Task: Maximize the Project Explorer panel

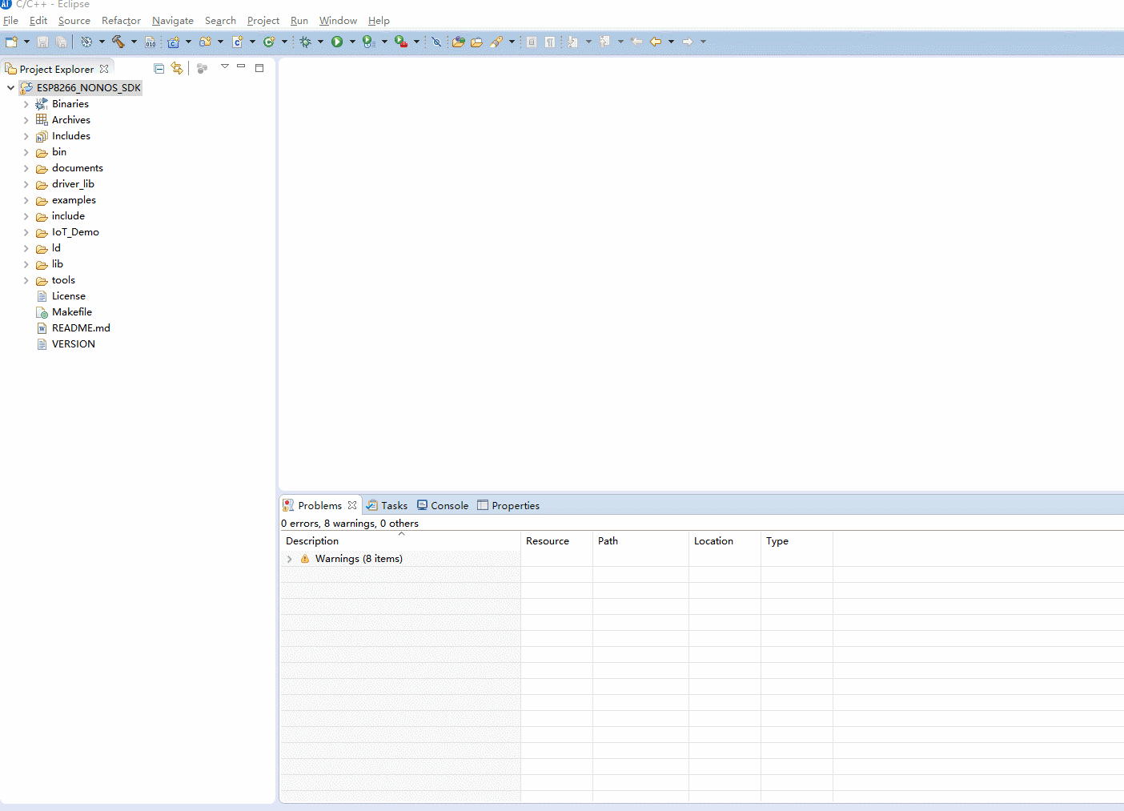Action: click(x=259, y=68)
